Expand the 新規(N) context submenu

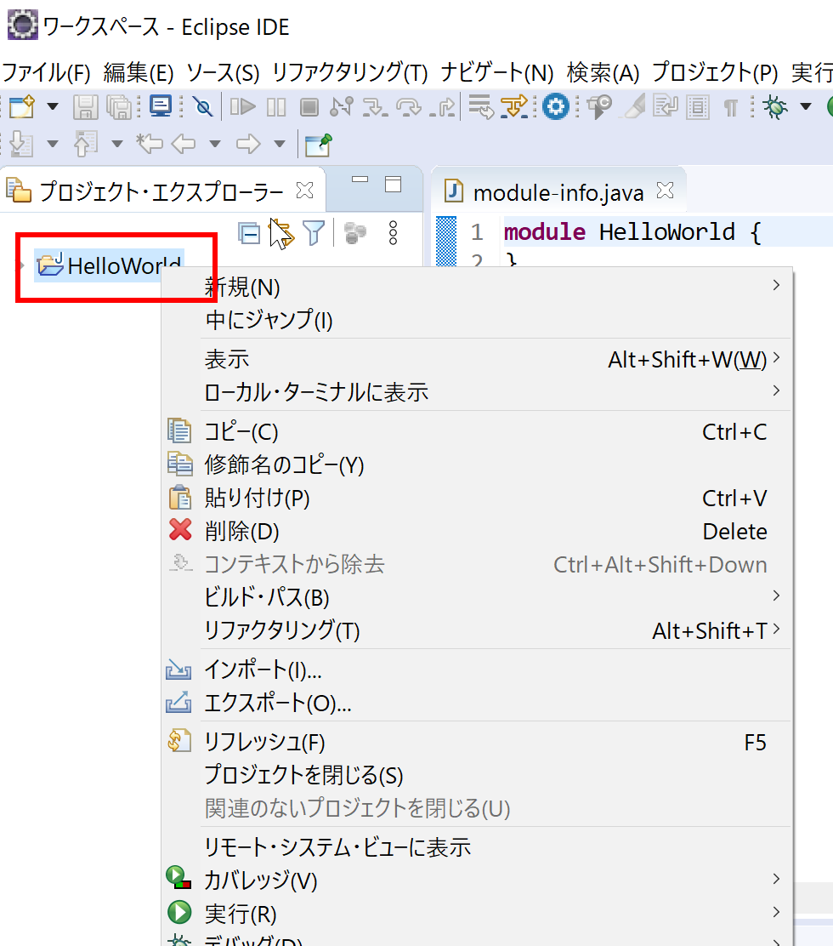click(x=478, y=287)
